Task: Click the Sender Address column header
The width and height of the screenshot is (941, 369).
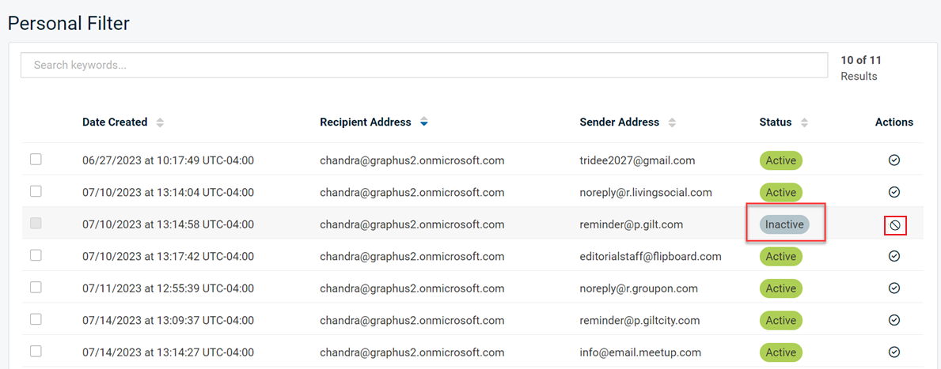Action: click(620, 122)
